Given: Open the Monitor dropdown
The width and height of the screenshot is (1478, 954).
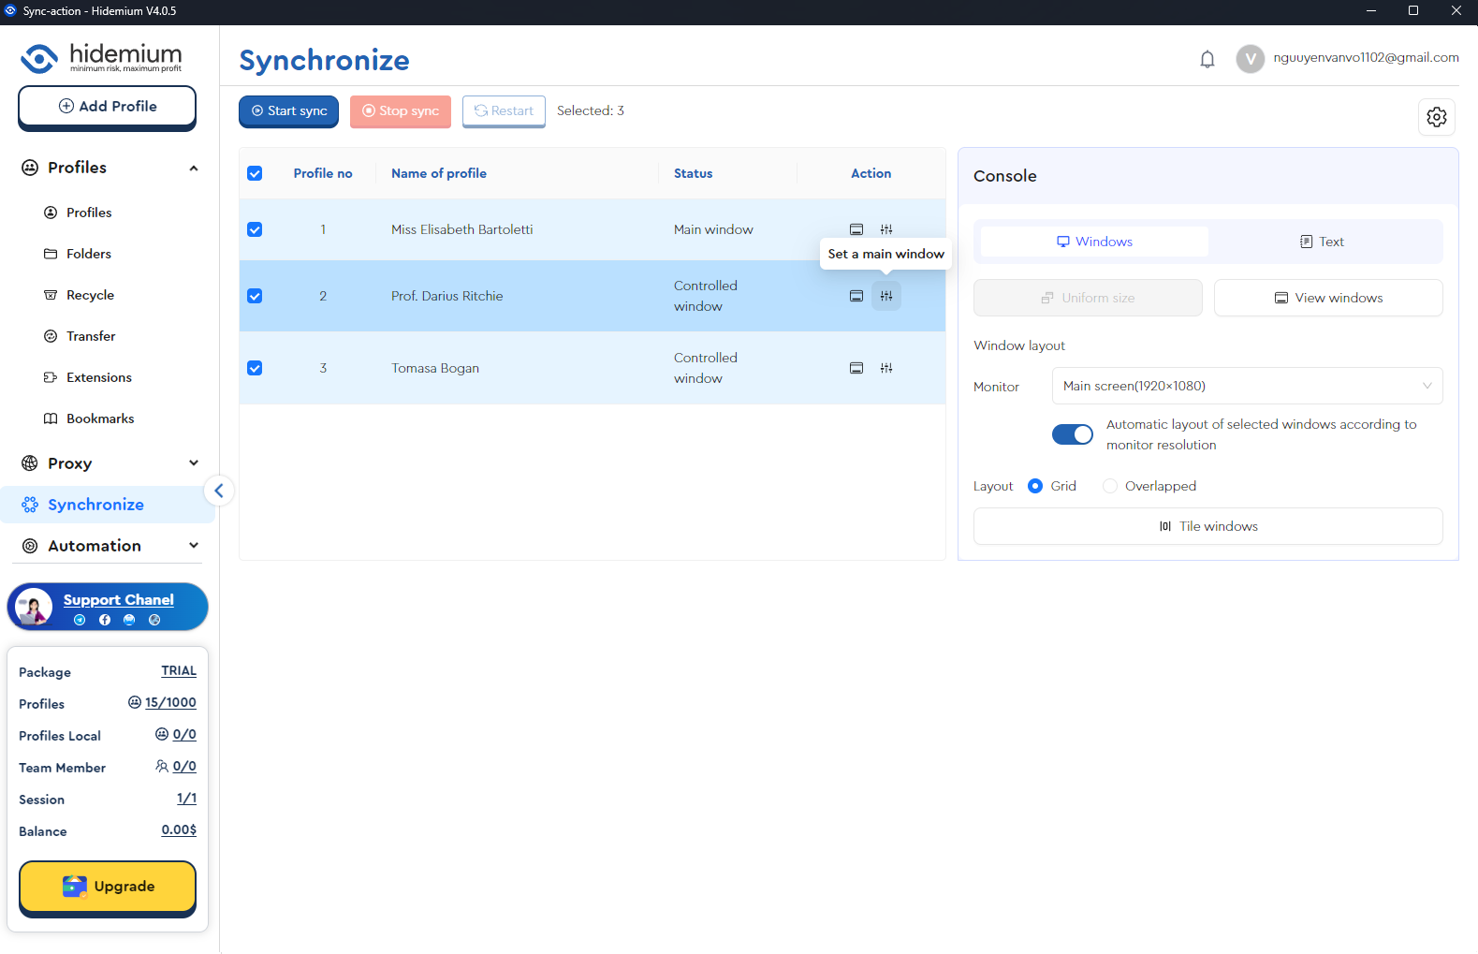Looking at the screenshot, I should pos(1246,386).
